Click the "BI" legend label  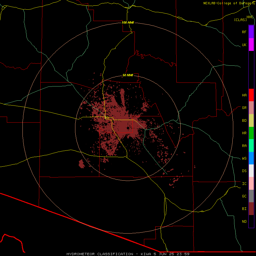pos(244,209)
